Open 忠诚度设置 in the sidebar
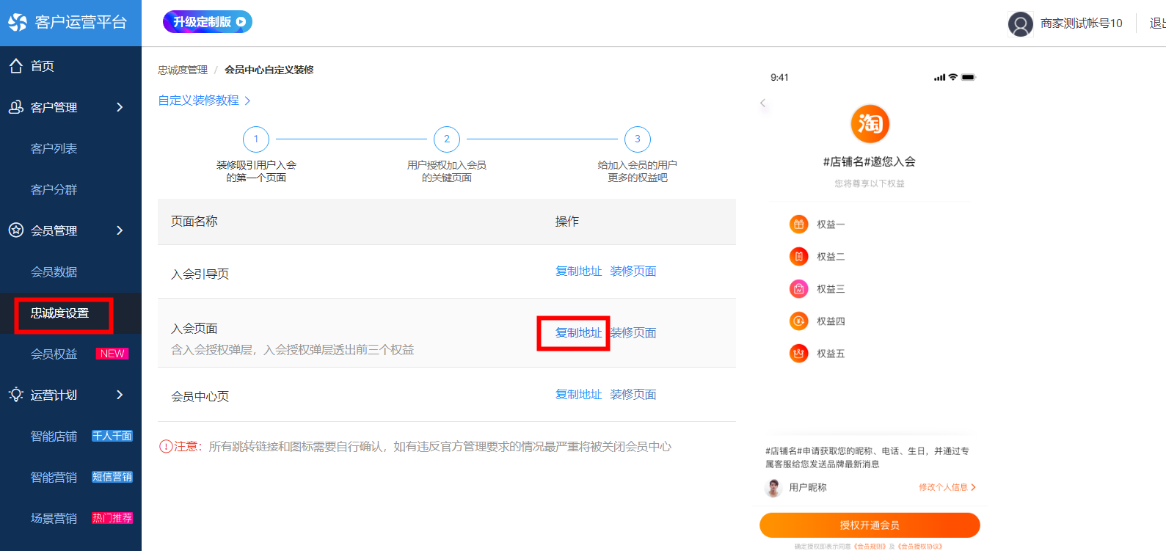This screenshot has width=1166, height=551. pyautogui.click(x=60, y=313)
